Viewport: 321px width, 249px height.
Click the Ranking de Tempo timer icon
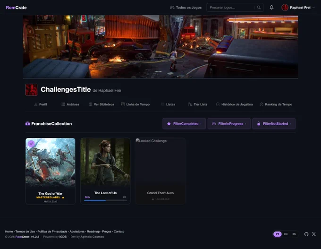pyautogui.click(x=262, y=104)
